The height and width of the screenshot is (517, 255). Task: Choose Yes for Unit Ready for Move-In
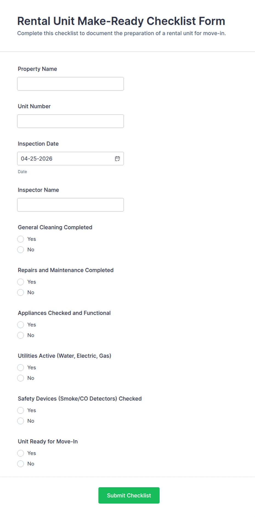pyautogui.click(x=21, y=453)
